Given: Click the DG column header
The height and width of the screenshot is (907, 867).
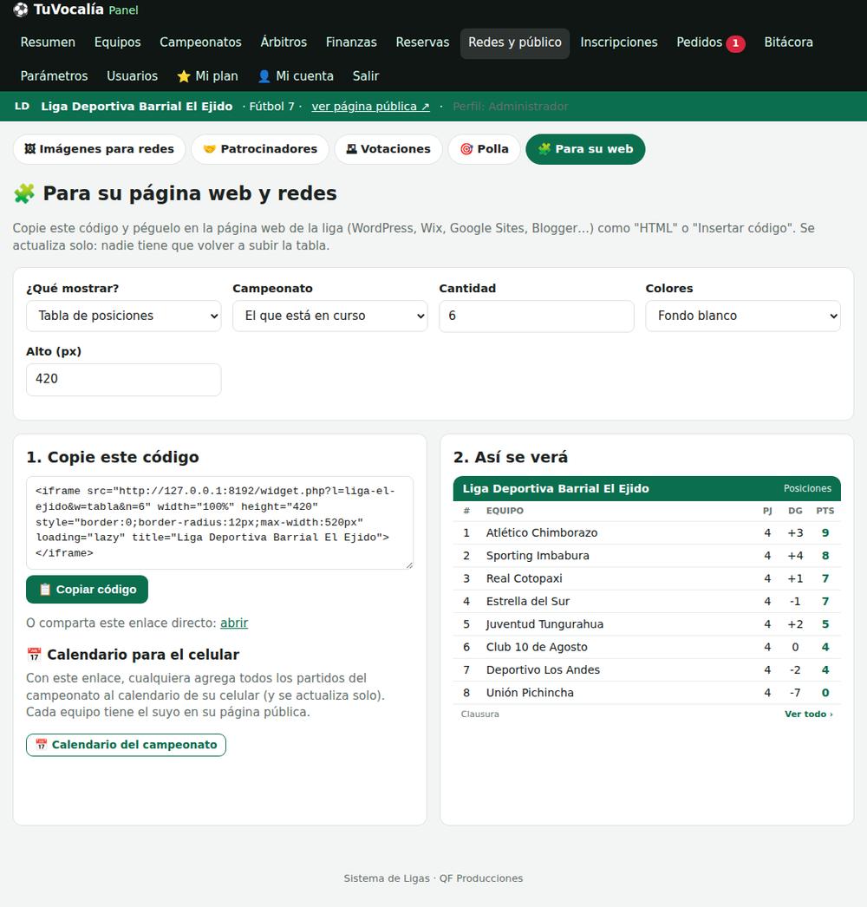Looking at the screenshot, I should pyautogui.click(x=795, y=511).
